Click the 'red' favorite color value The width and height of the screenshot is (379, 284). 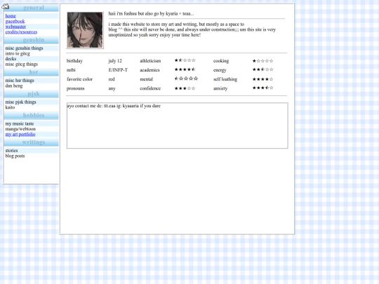click(112, 79)
